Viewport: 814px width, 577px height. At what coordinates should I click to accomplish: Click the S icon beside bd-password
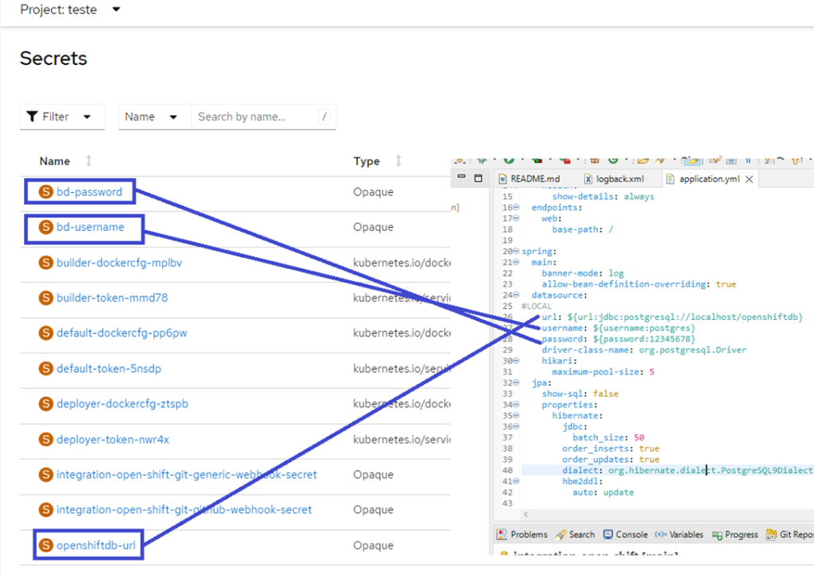tap(45, 192)
